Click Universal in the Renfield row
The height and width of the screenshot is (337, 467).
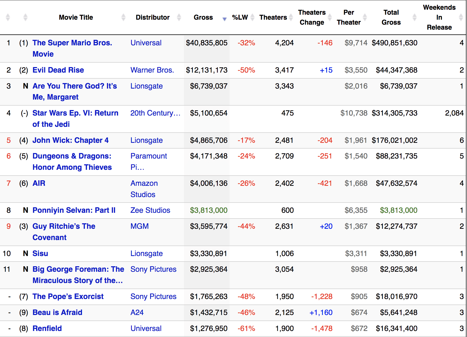tap(146, 328)
